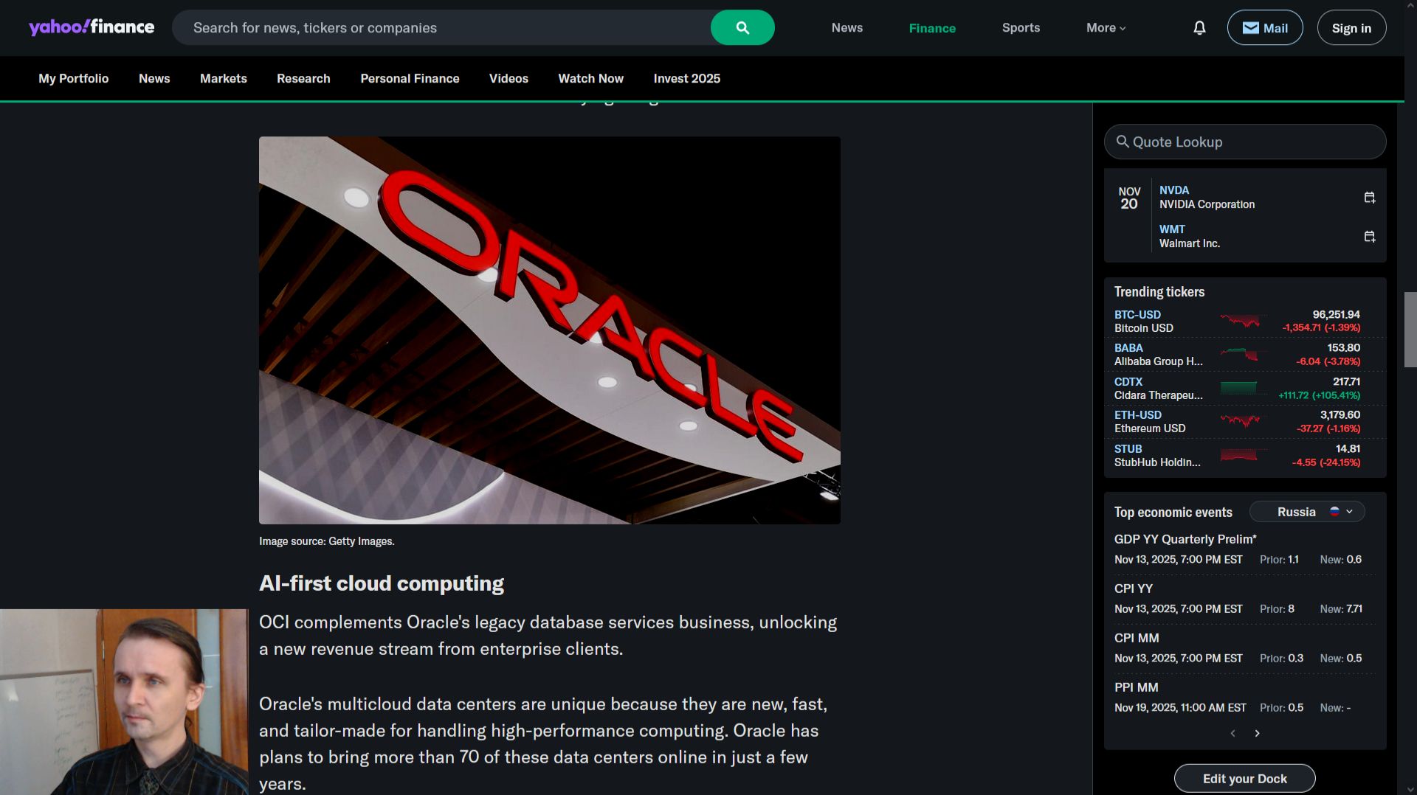Click the Sign in button

[1351, 28]
